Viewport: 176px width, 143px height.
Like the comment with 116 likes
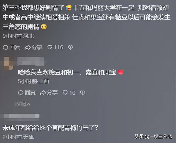pyautogui.click(x=50, y=47)
